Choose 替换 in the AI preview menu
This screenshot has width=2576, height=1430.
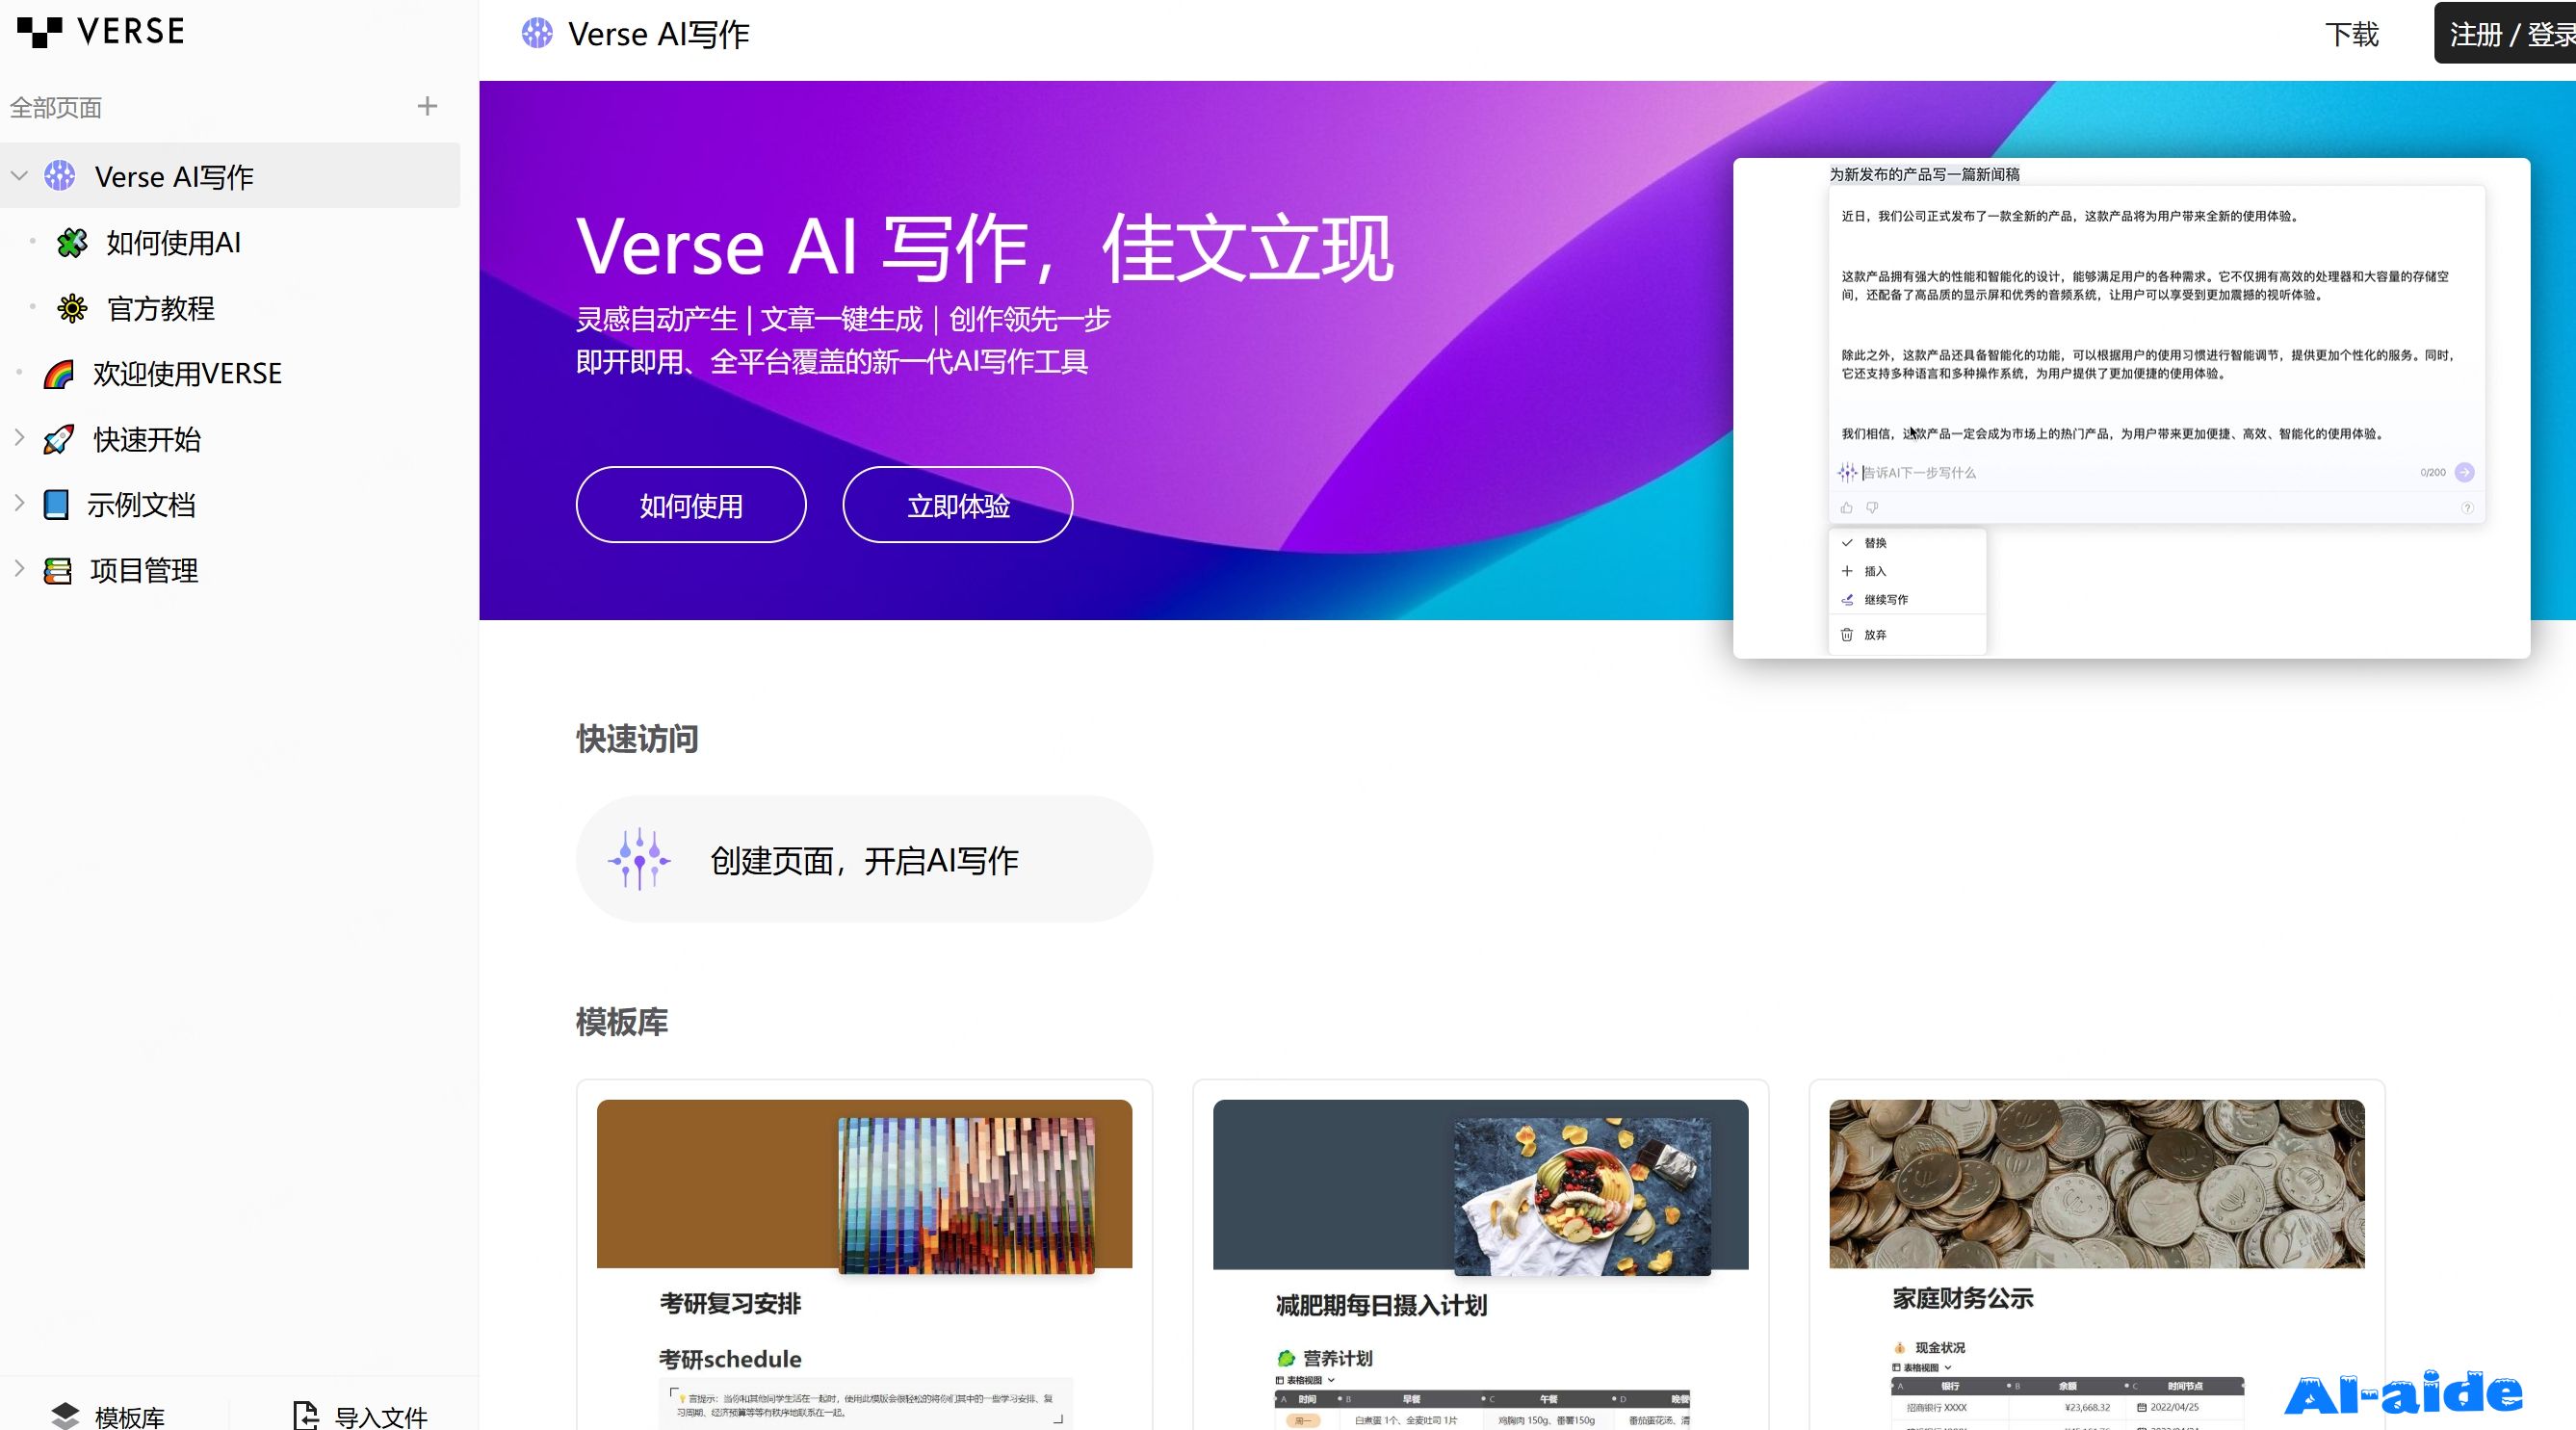(x=1908, y=543)
